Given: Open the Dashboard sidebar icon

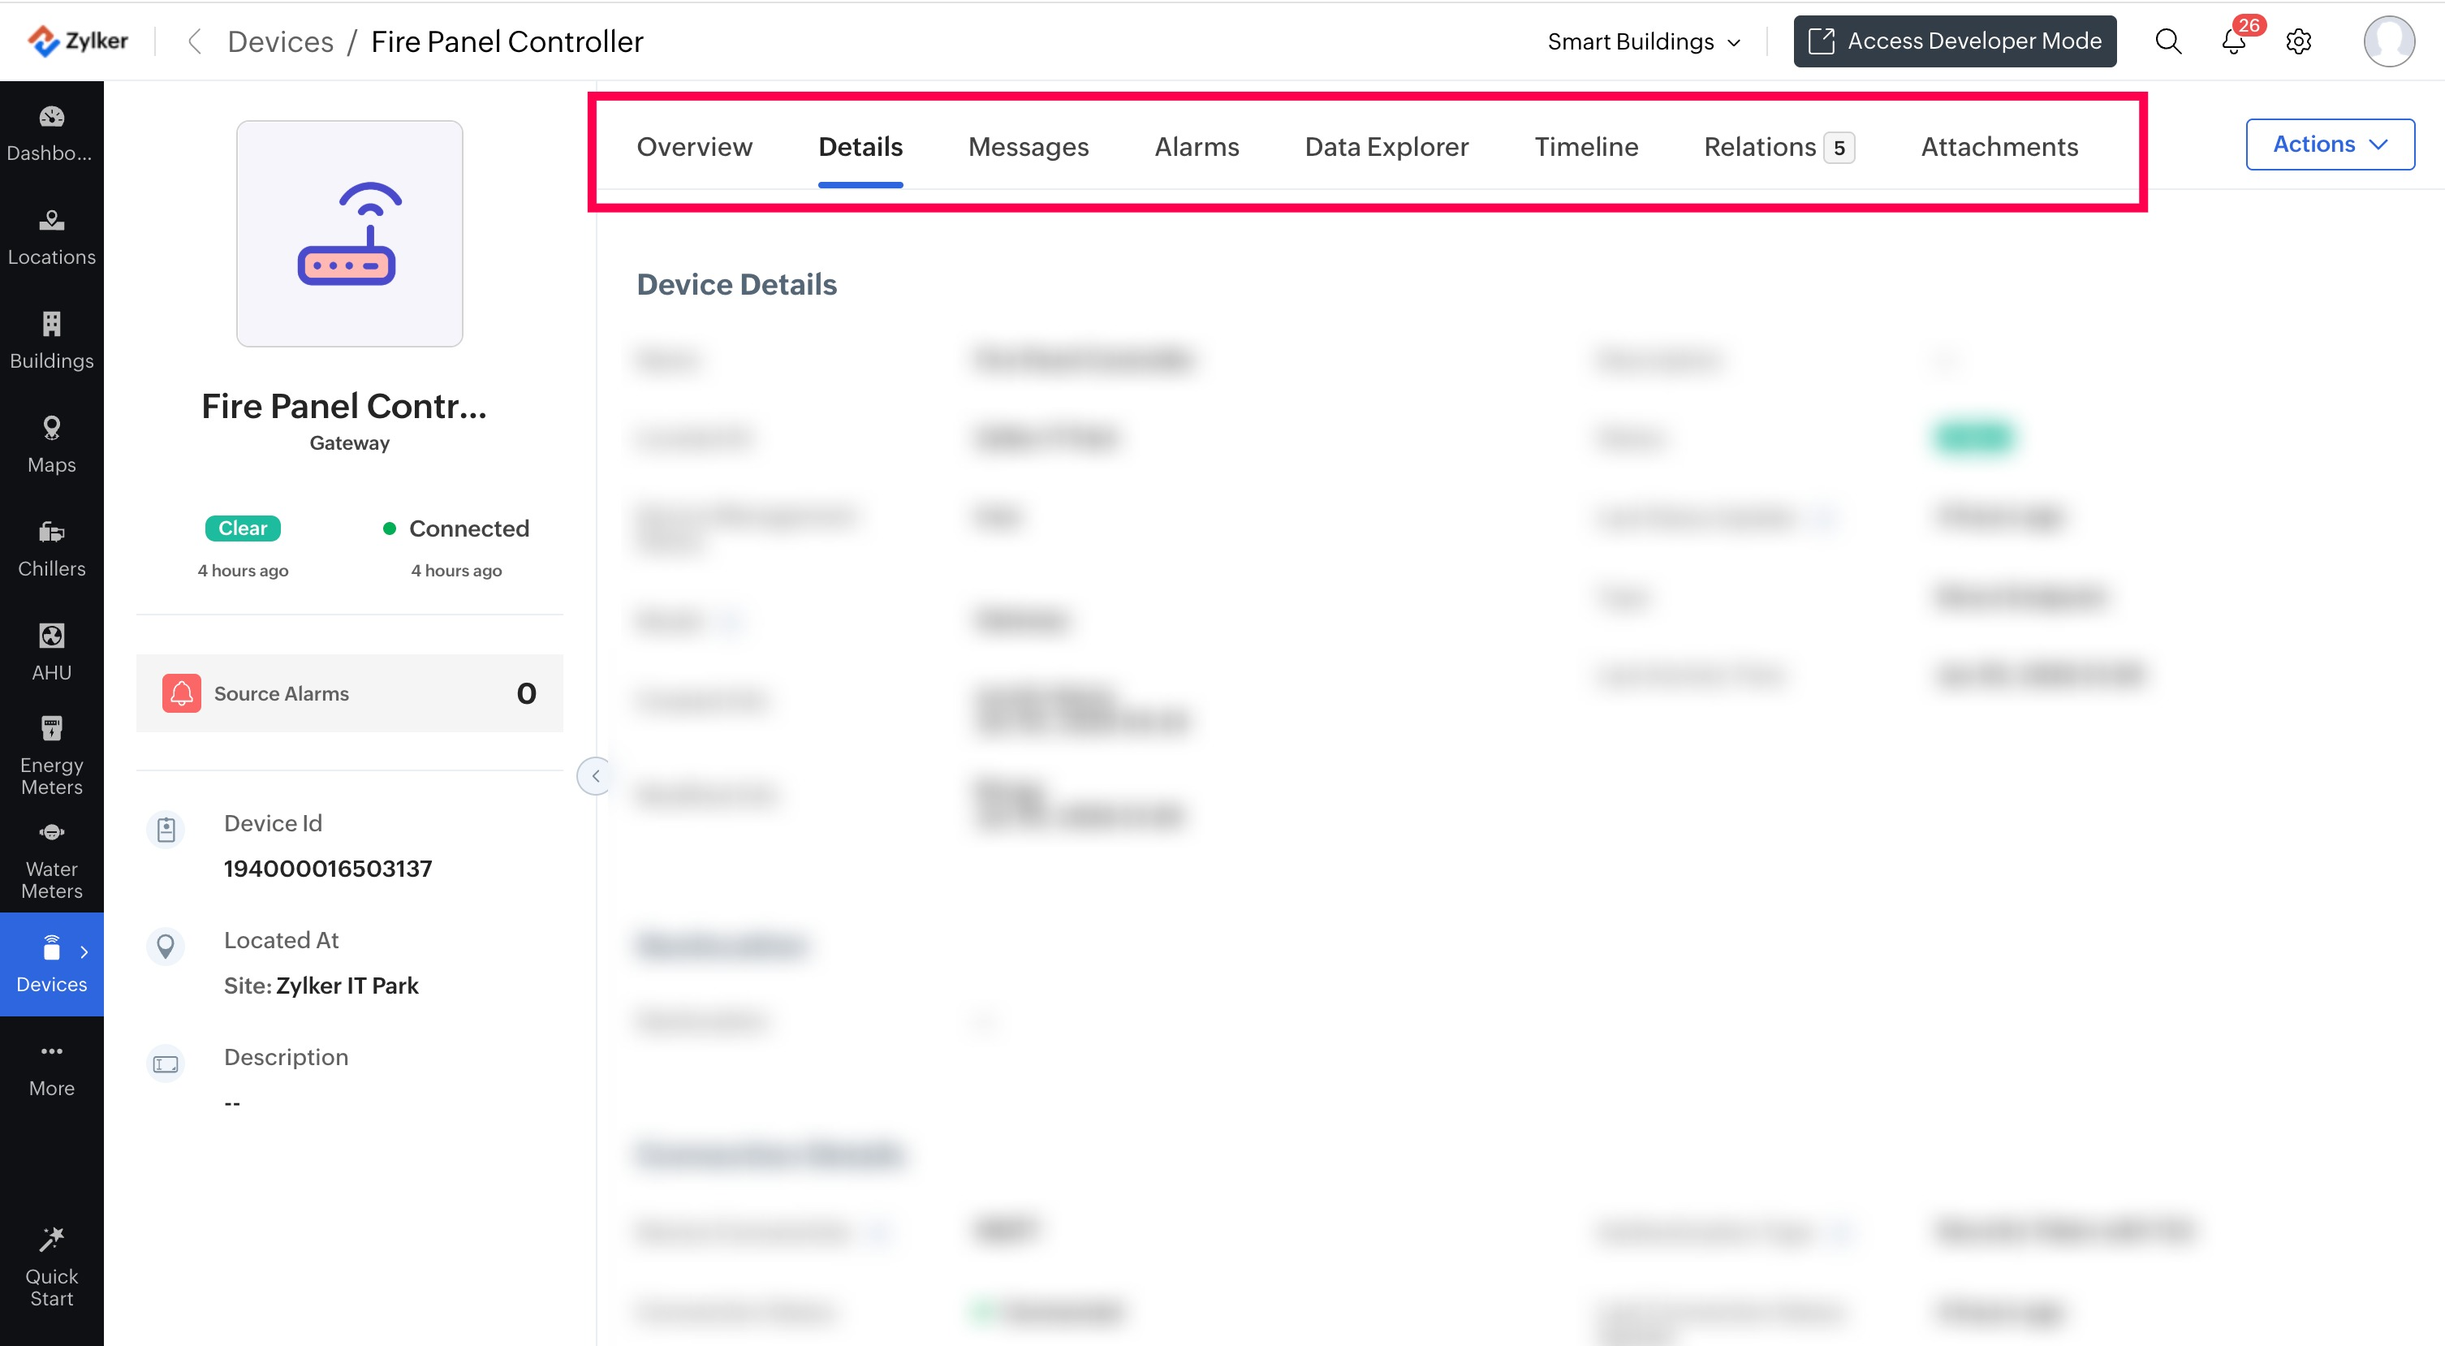Looking at the screenshot, I should point(51,132).
